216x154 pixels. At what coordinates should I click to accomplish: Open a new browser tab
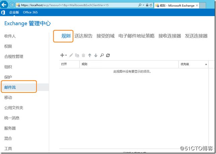tap(203, 5)
